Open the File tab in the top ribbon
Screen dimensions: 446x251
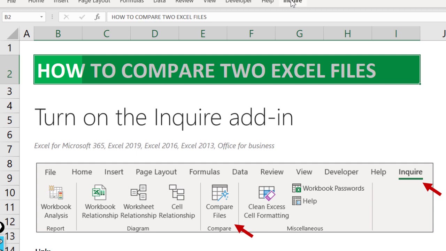point(11,1)
